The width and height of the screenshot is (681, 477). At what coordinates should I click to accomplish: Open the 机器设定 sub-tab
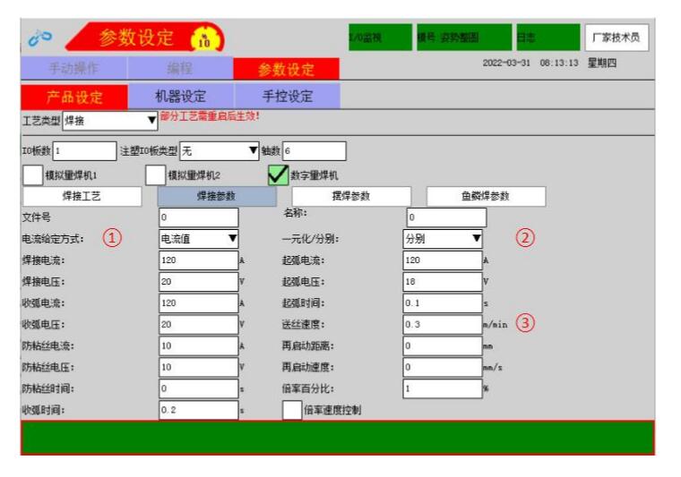click(x=181, y=97)
